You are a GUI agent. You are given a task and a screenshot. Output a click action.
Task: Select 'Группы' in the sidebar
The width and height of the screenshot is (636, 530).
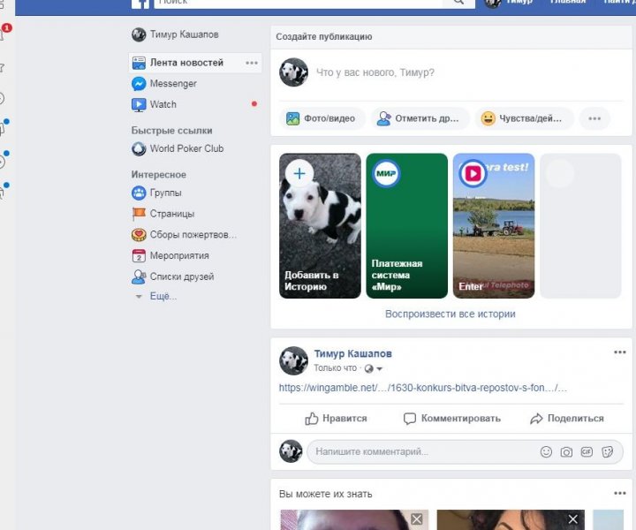tap(165, 193)
